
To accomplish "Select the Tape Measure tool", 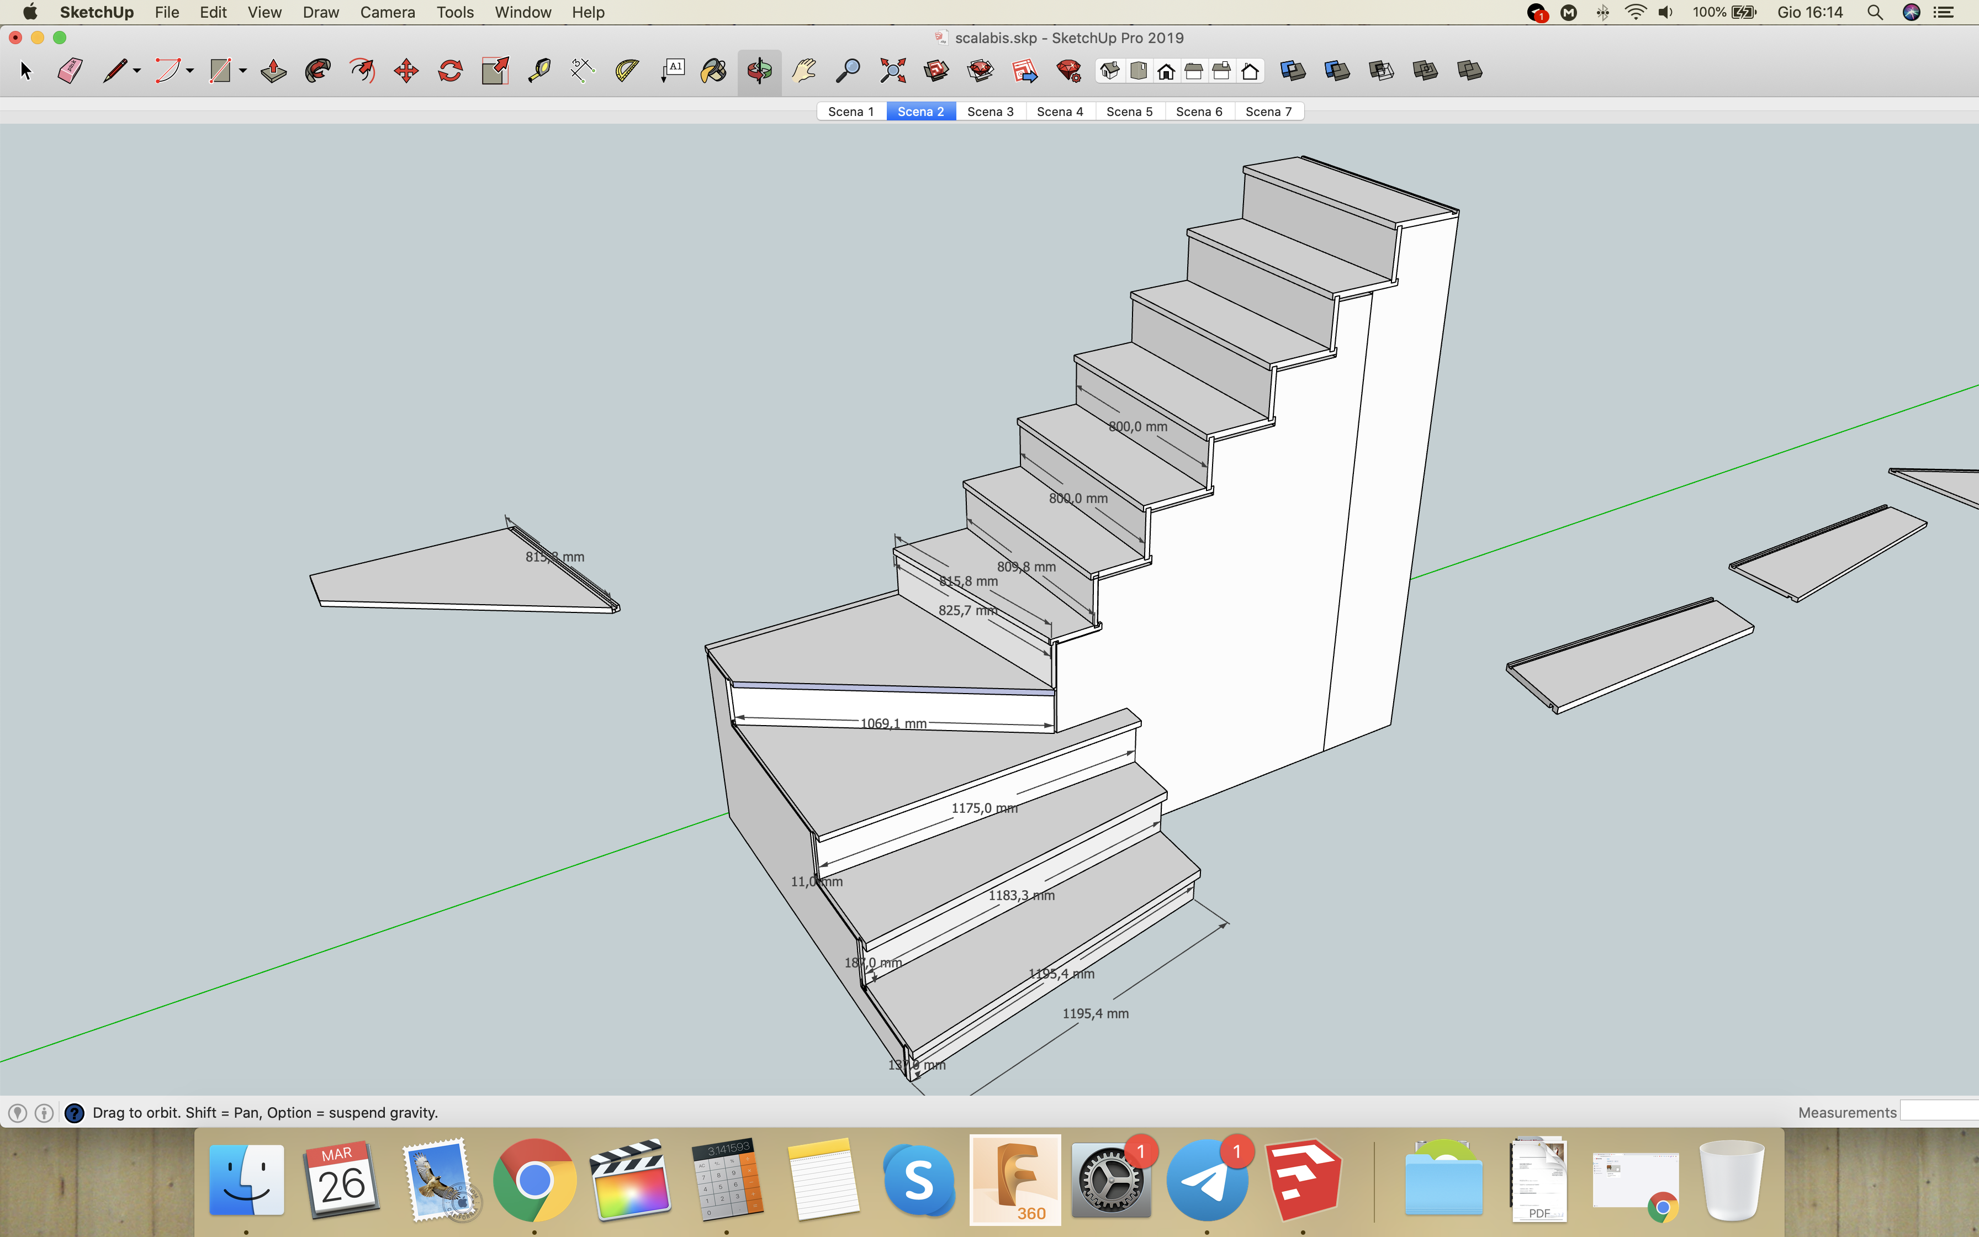I will tap(539, 71).
